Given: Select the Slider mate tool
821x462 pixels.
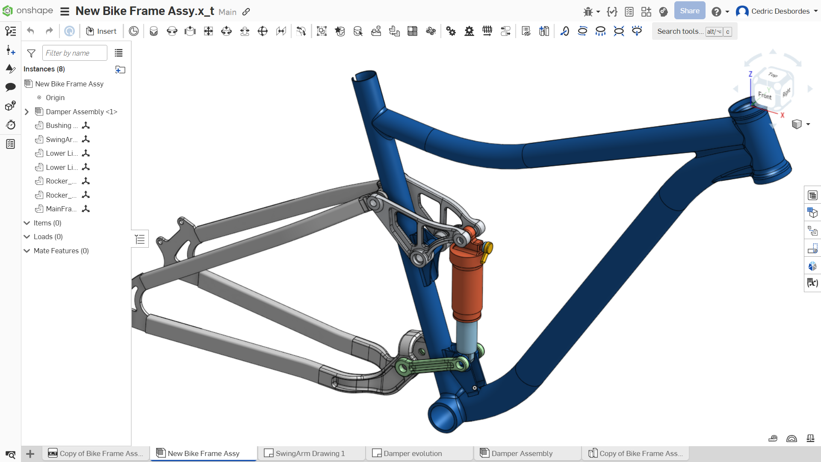Looking at the screenshot, I should [x=190, y=31].
